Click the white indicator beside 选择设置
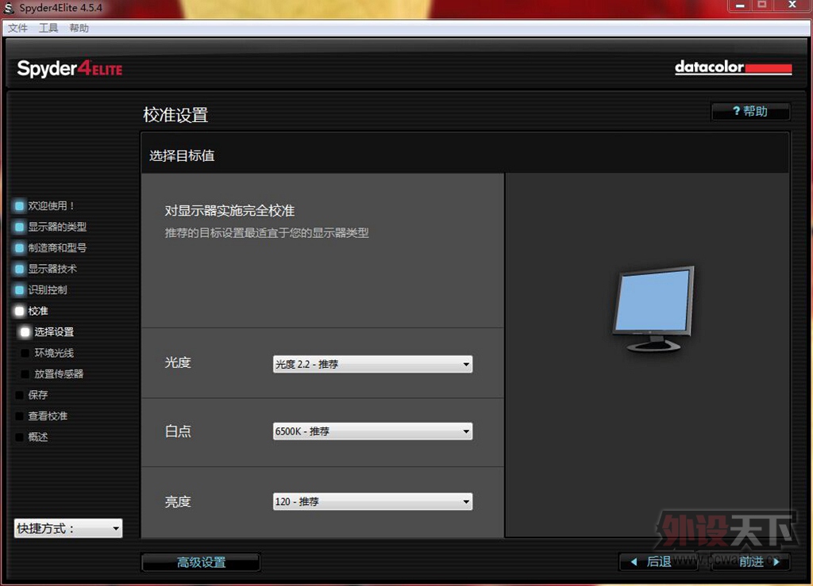Image resolution: width=813 pixels, height=586 pixels. 25,331
